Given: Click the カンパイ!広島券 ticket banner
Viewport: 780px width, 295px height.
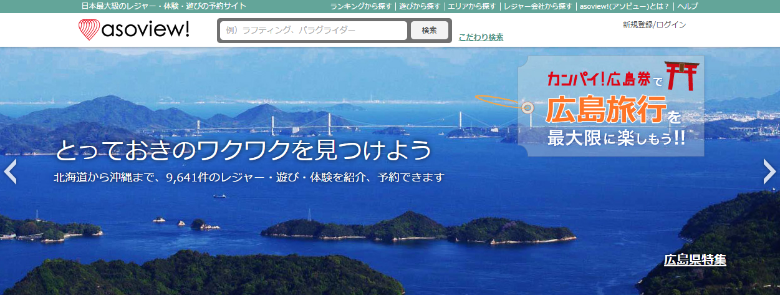Looking at the screenshot, I should point(611,106).
